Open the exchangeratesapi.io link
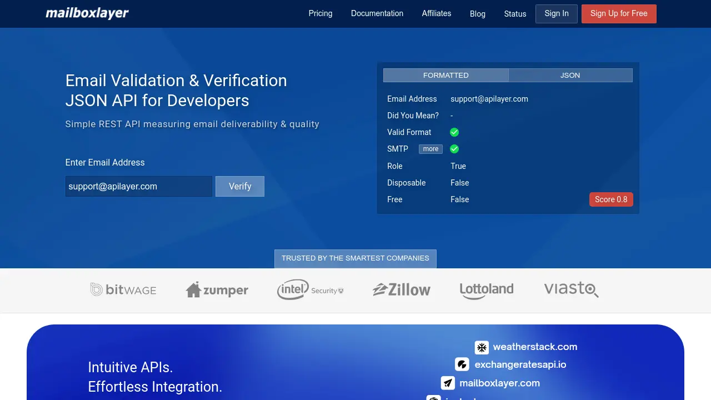The height and width of the screenshot is (400, 711). pyautogui.click(x=520, y=364)
